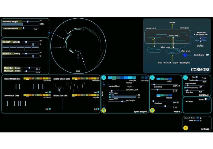Toggle fixD checkbox under Meso Onset Dist
Viewport: 213px width, 149px height.
50,92
